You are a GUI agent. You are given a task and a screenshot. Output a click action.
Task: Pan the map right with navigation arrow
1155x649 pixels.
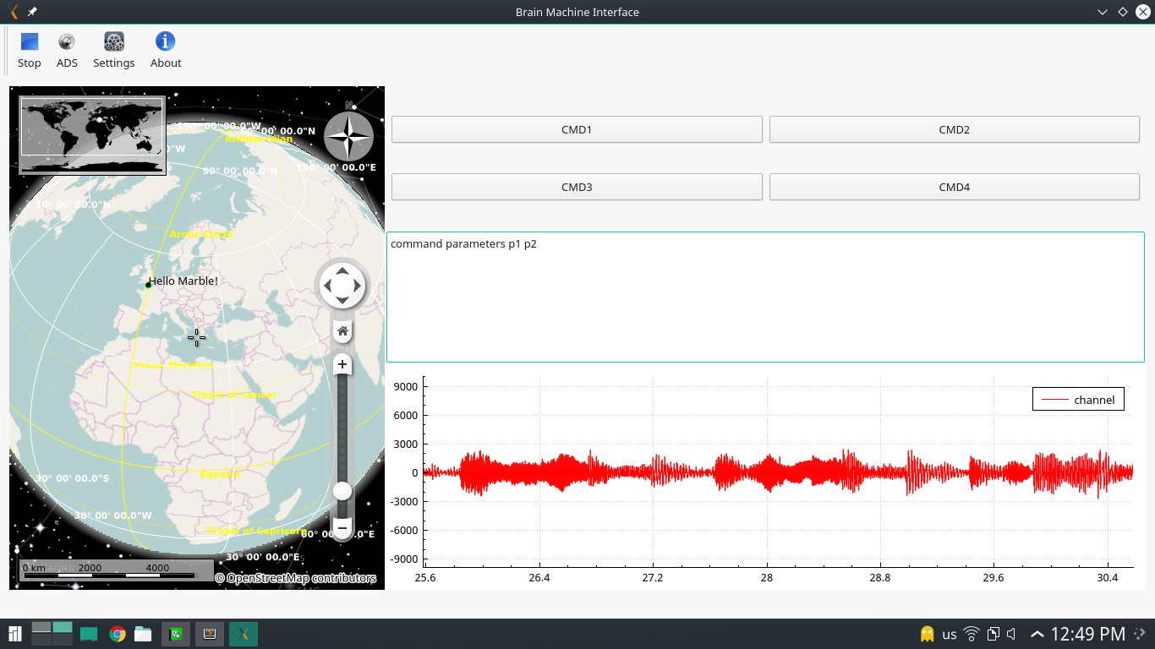pos(357,286)
